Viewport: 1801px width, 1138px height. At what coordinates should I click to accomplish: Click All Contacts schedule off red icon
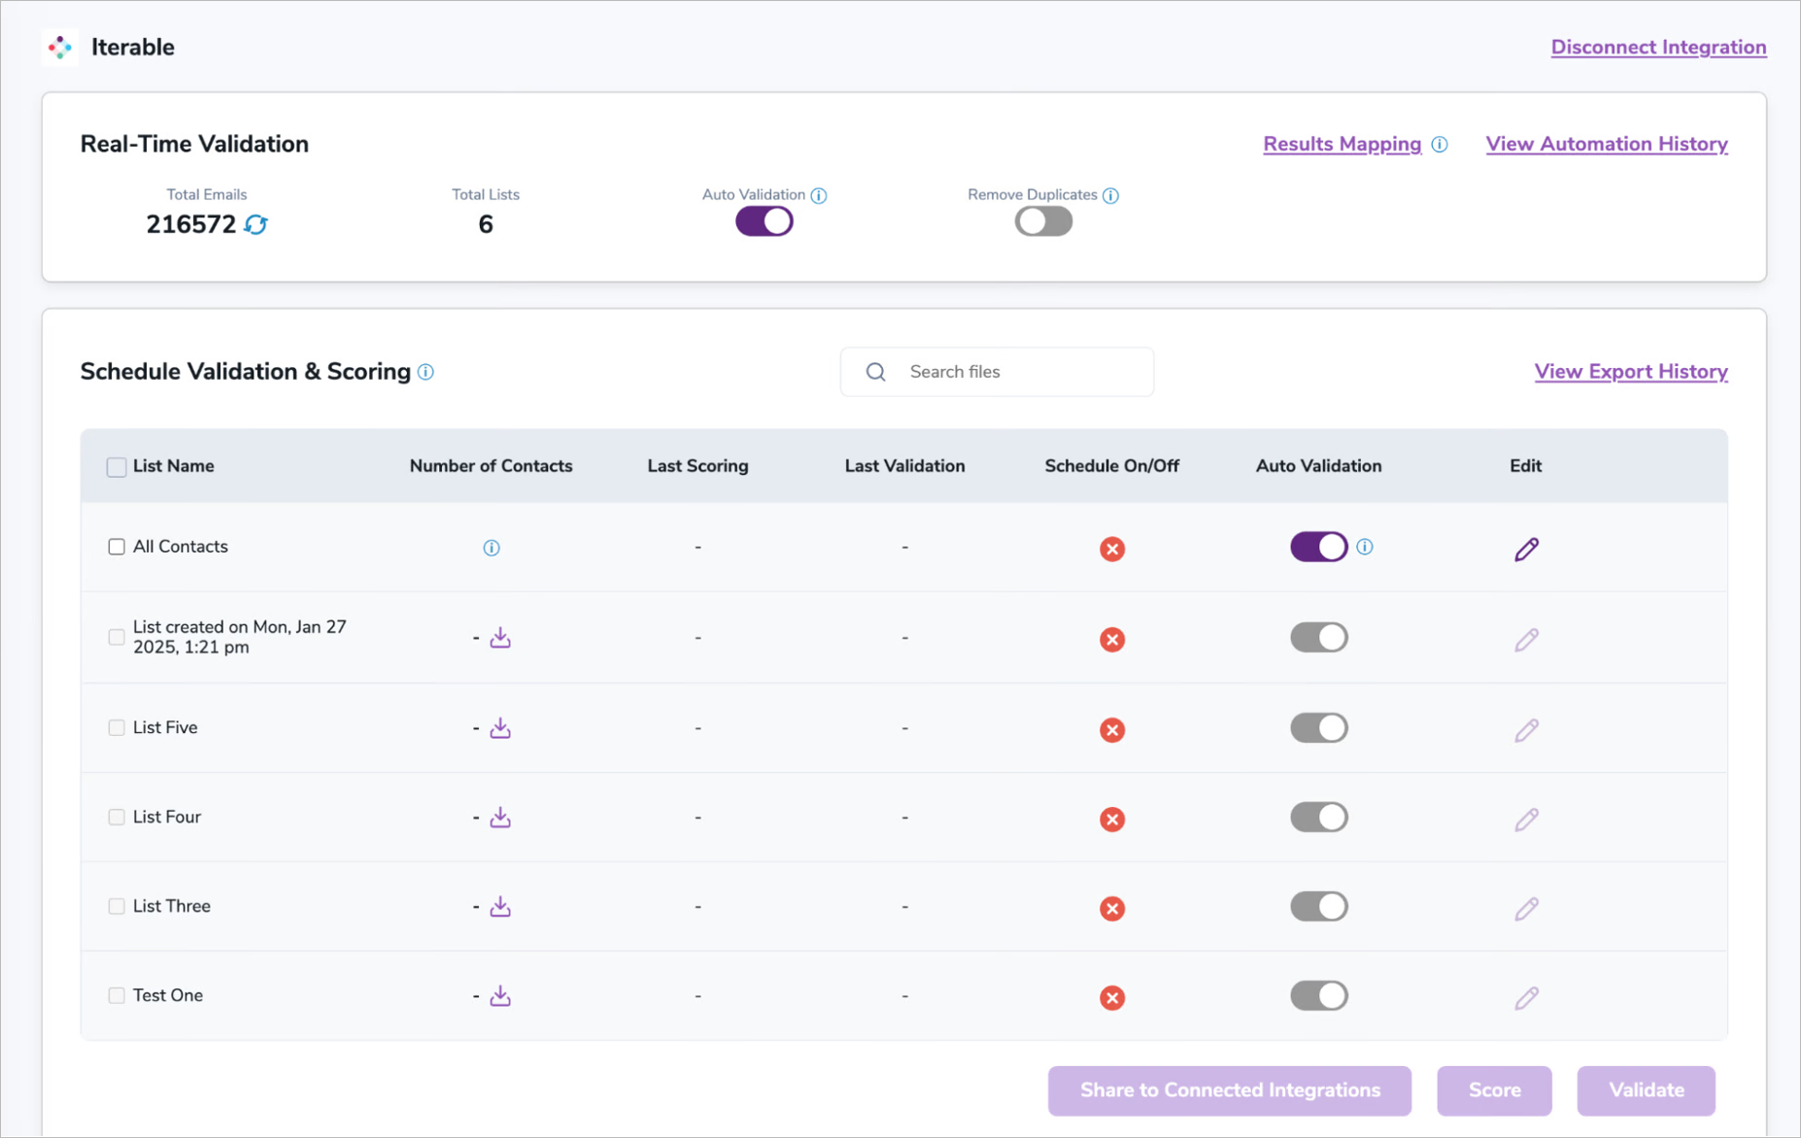(x=1112, y=549)
